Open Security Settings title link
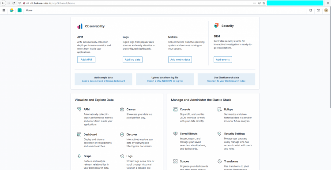 click(234, 133)
